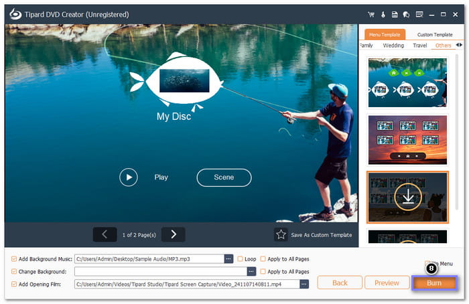
Task: Open the feedback chat icon
Action: click(406, 14)
